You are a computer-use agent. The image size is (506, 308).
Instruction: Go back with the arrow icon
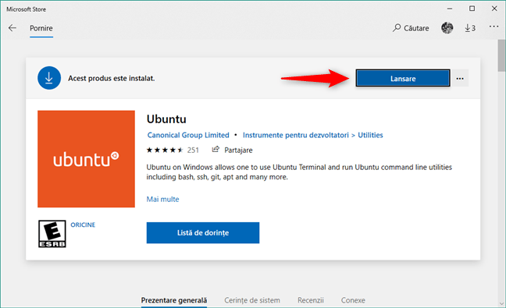coord(12,28)
